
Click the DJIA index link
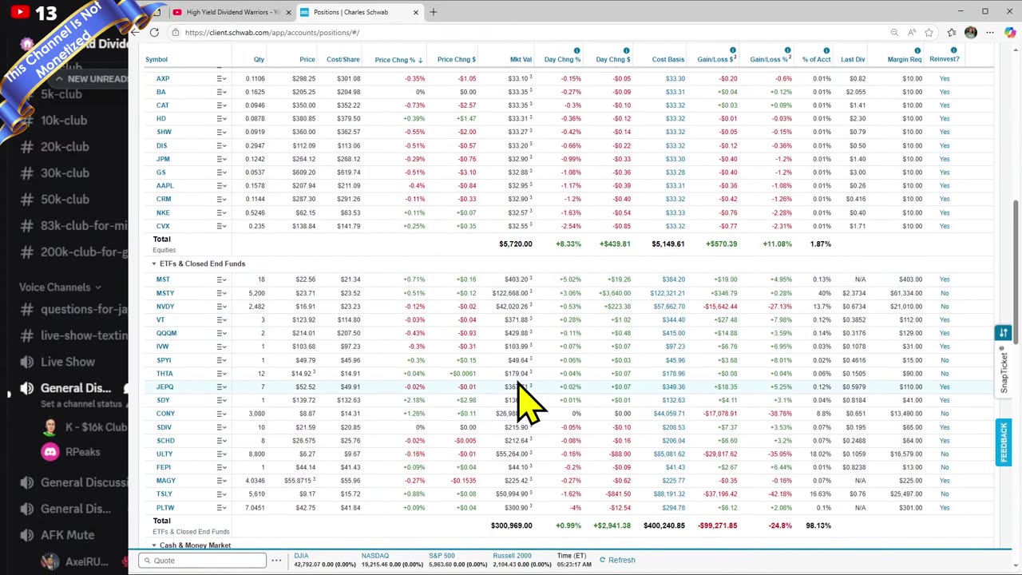point(301,556)
